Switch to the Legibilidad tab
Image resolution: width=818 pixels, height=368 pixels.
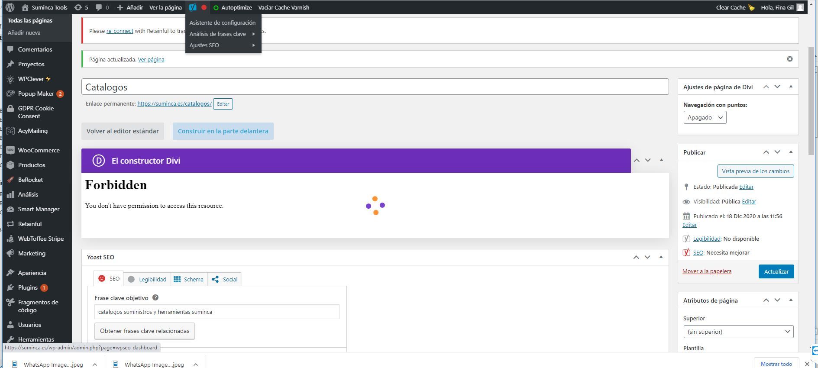147,279
